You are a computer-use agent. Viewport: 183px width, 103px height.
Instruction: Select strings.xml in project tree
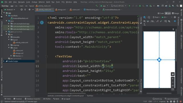point(18,53)
